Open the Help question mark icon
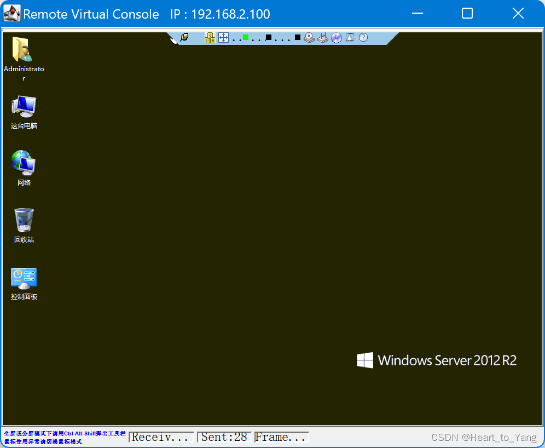Screen dimensions: 545x448 (363, 37)
